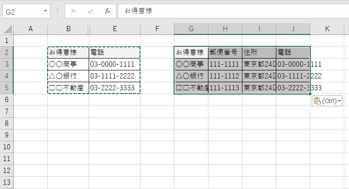Click the Enter checkmark formula bar icon

pos(91,11)
